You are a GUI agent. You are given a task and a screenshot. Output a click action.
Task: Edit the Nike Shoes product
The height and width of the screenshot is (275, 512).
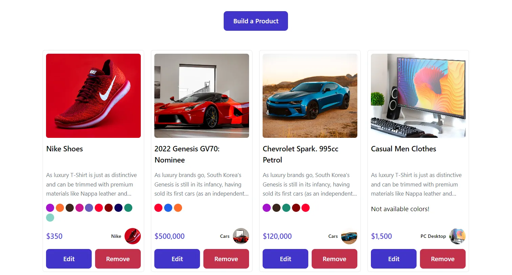pos(69,258)
